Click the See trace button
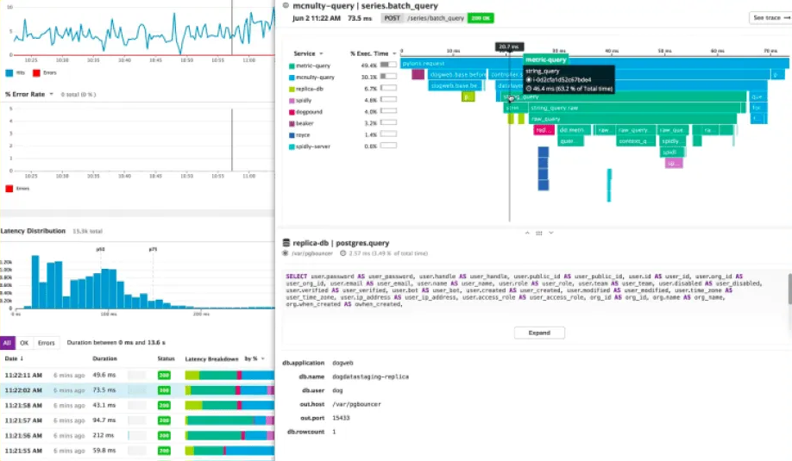Screen dimensions: 792x461 770,17
